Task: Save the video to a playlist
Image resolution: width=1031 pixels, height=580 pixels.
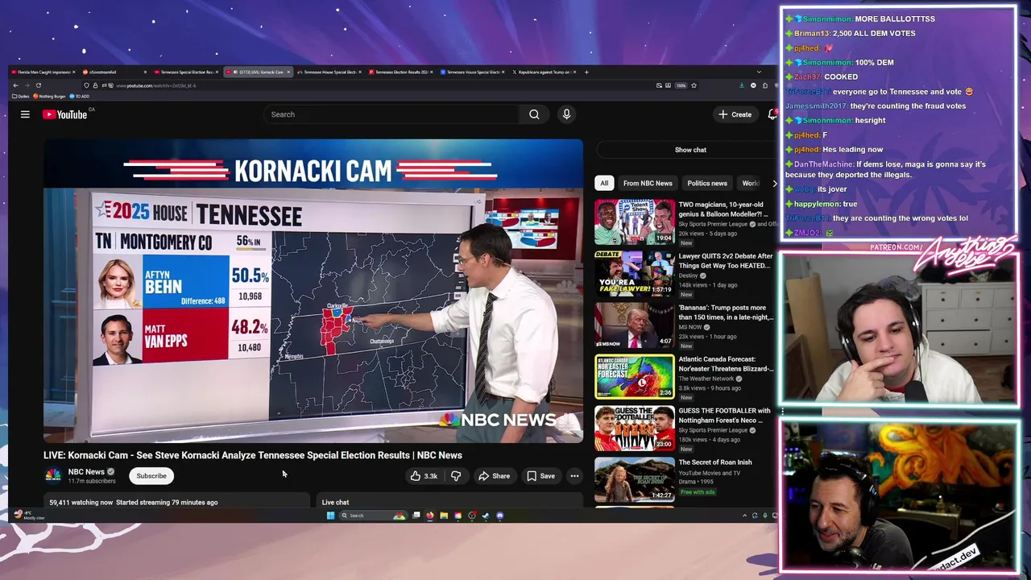Action: coord(540,476)
